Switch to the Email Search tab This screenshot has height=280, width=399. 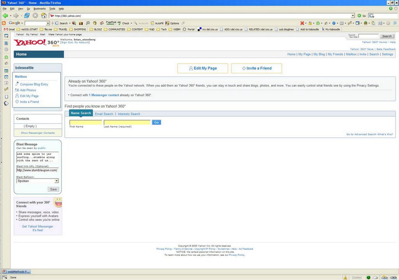[x=104, y=114]
